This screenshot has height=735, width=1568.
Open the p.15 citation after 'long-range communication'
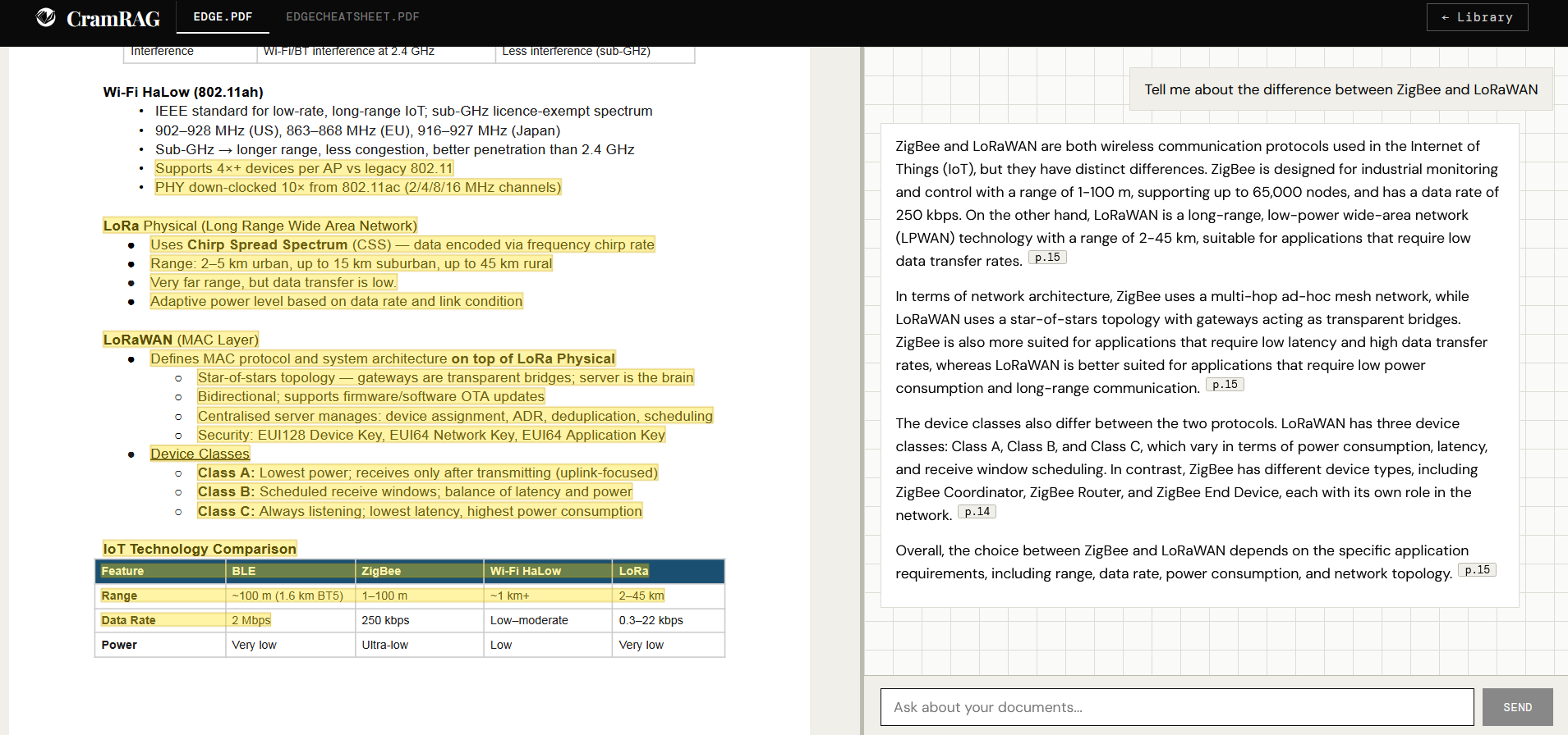point(1225,385)
